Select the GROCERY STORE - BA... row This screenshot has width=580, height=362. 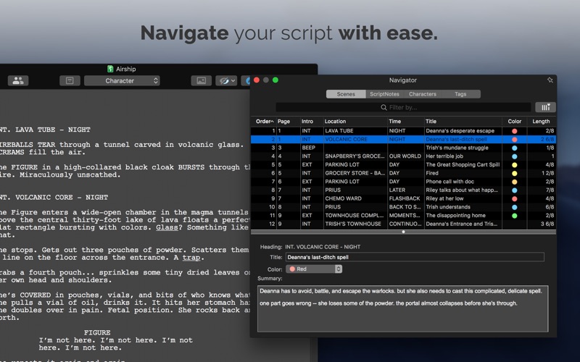point(403,173)
